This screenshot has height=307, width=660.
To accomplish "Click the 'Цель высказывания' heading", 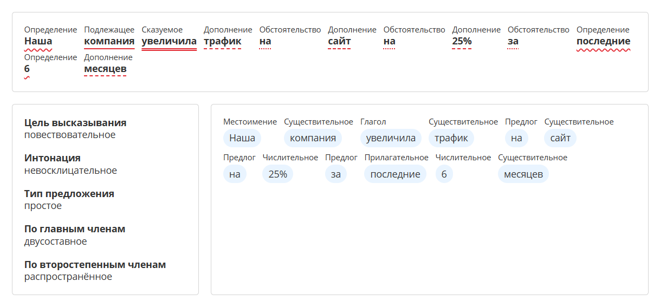I will 75,123.
